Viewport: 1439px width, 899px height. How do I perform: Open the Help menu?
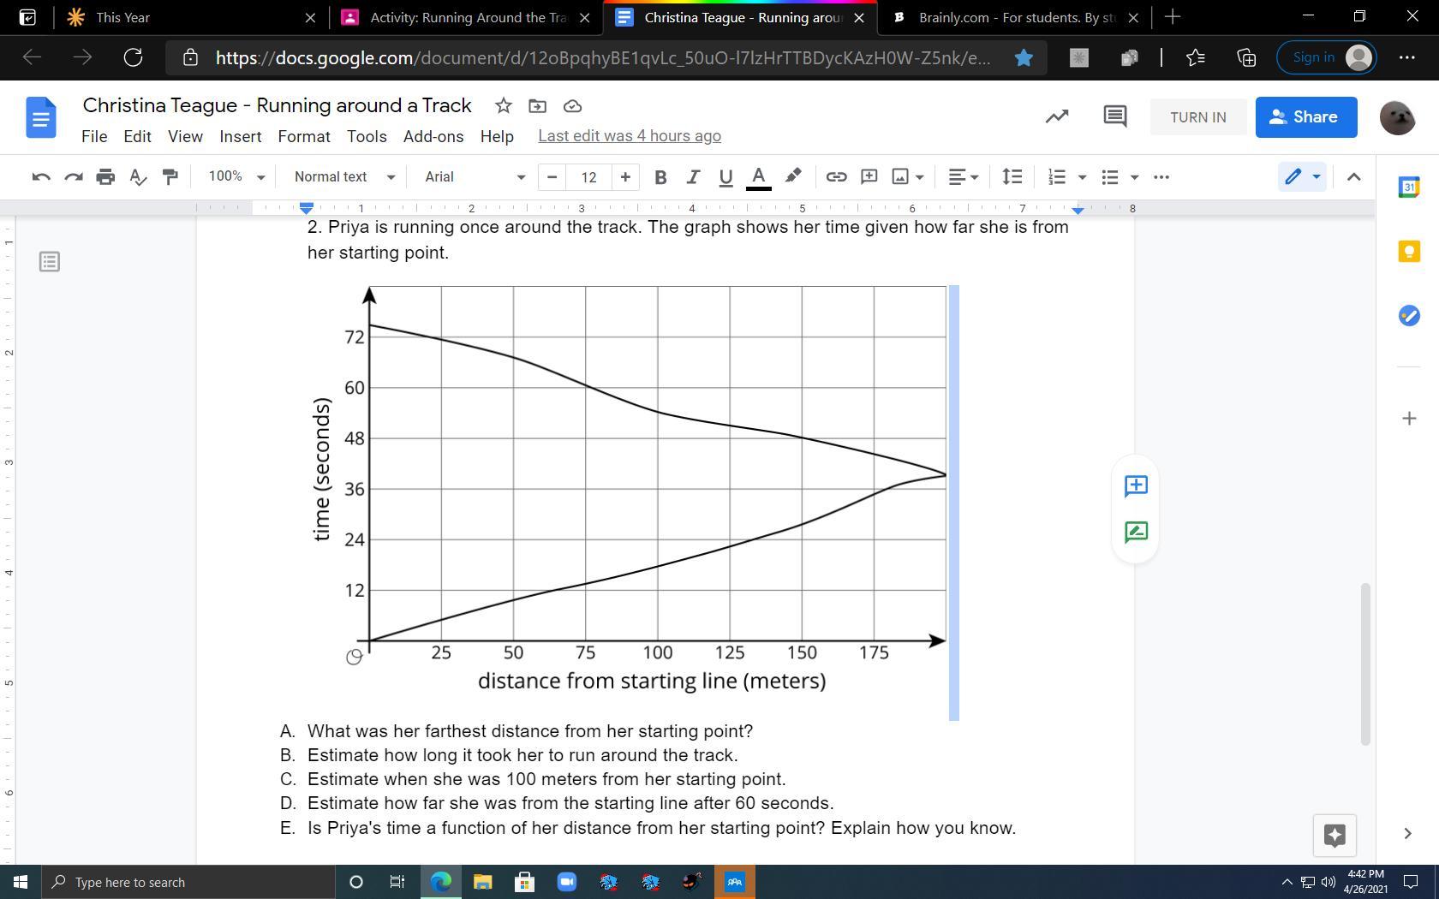point(497,137)
